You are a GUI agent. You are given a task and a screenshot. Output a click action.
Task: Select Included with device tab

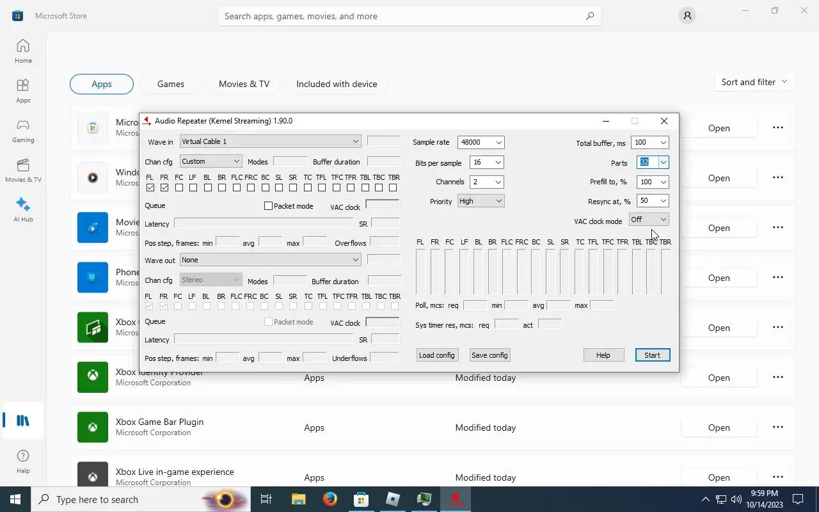click(337, 84)
